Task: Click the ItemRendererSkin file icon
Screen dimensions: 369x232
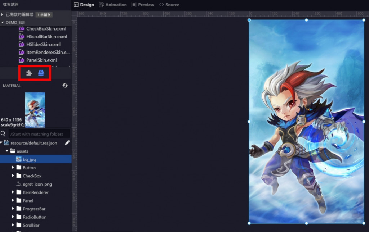Action: [21, 52]
